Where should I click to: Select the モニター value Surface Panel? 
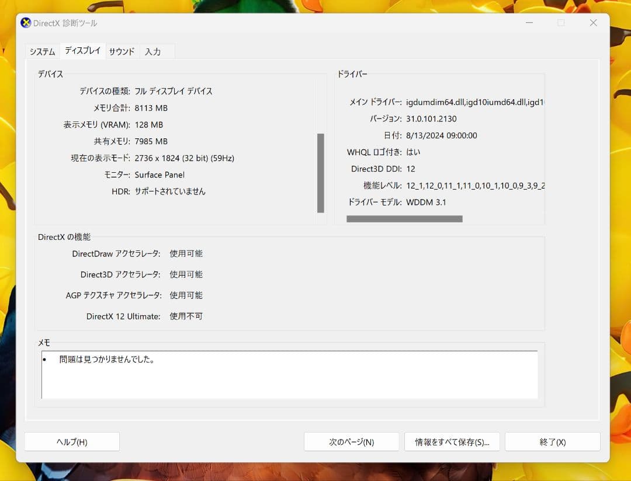click(x=159, y=174)
